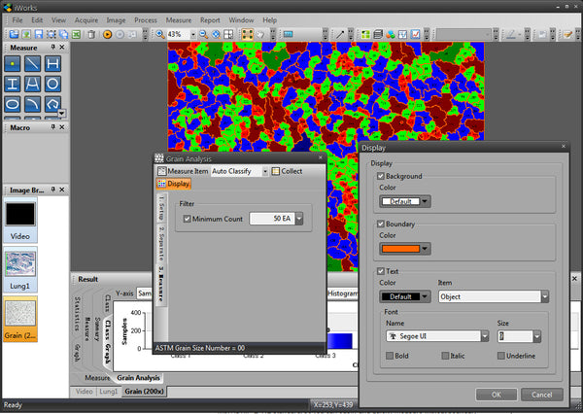Click the Collect button in Grain Analysis
This screenshot has width=583, height=414.
pyautogui.click(x=287, y=171)
